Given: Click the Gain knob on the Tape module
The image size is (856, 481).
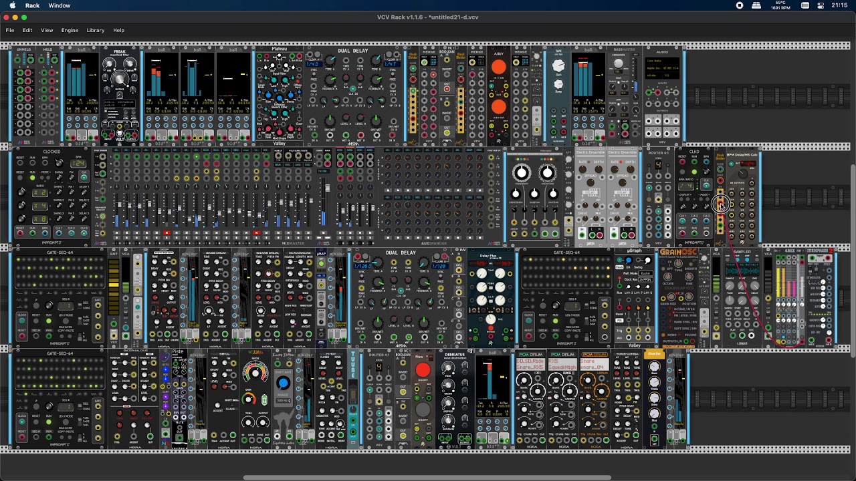Looking at the screenshot, I should [558, 66].
